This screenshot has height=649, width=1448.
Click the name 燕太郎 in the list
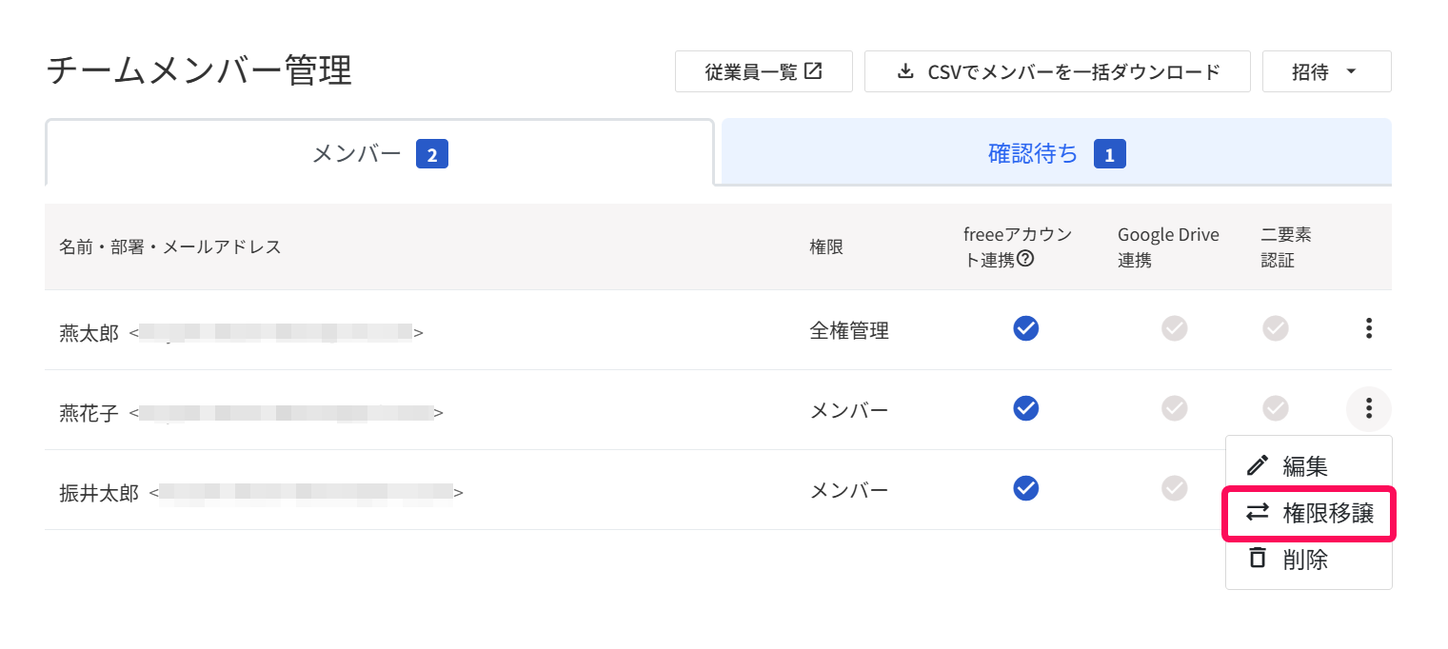89,333
